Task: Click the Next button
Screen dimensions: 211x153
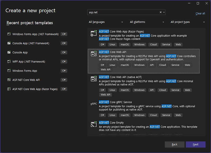Action: (x=195, y=144)
